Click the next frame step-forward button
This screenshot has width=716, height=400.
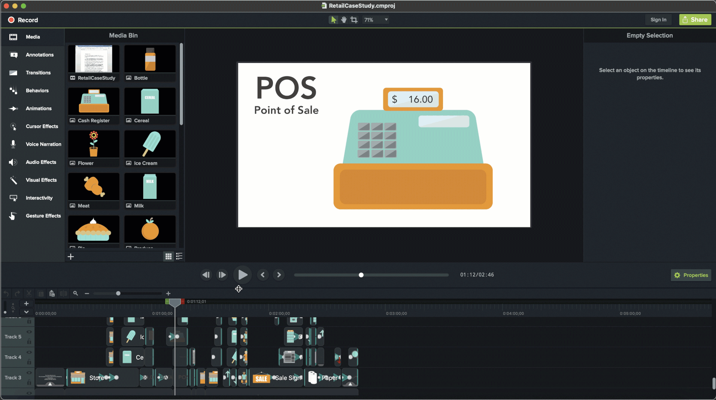pos(222,275)
